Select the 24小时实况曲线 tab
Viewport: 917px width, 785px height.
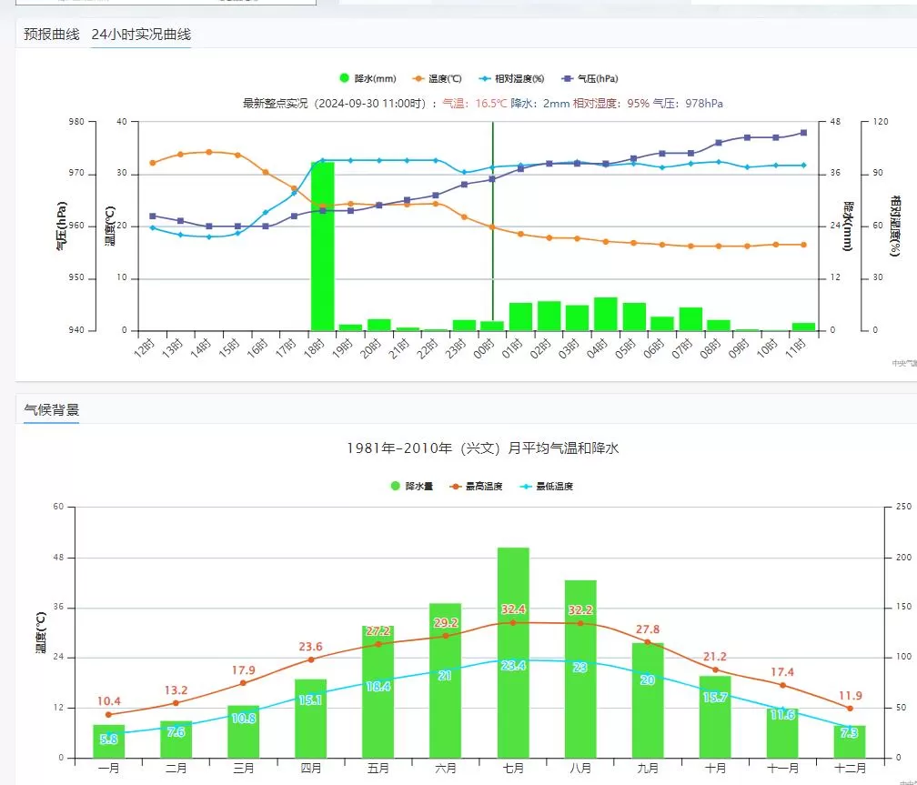(x=141, y=35)
